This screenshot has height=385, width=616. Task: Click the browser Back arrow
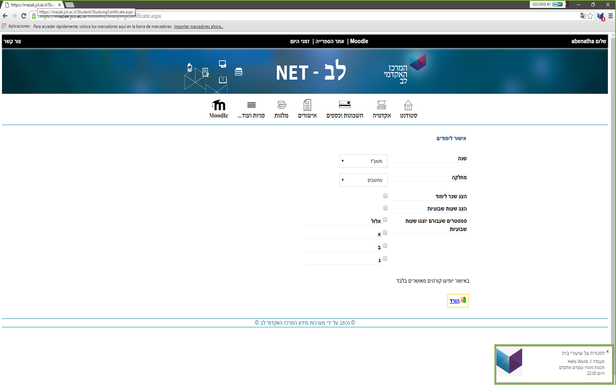pyautogui.click(x=5, y=16)
